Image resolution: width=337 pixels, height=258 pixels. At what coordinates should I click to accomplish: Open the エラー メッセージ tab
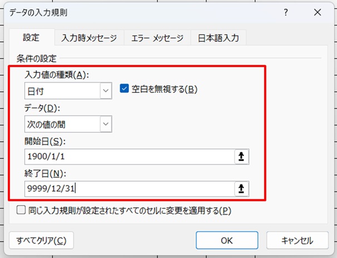point(157,38)
